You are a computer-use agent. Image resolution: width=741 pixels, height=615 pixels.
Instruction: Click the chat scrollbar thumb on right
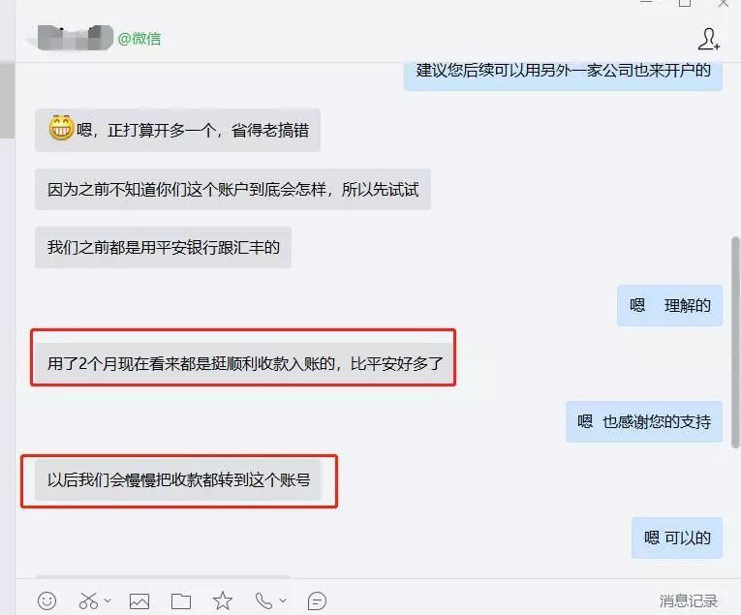pyautogui.click(x=735, y=343)
